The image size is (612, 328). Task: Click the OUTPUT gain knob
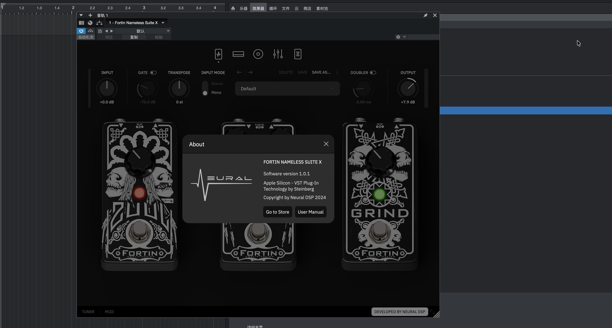[x=408, y=89]
